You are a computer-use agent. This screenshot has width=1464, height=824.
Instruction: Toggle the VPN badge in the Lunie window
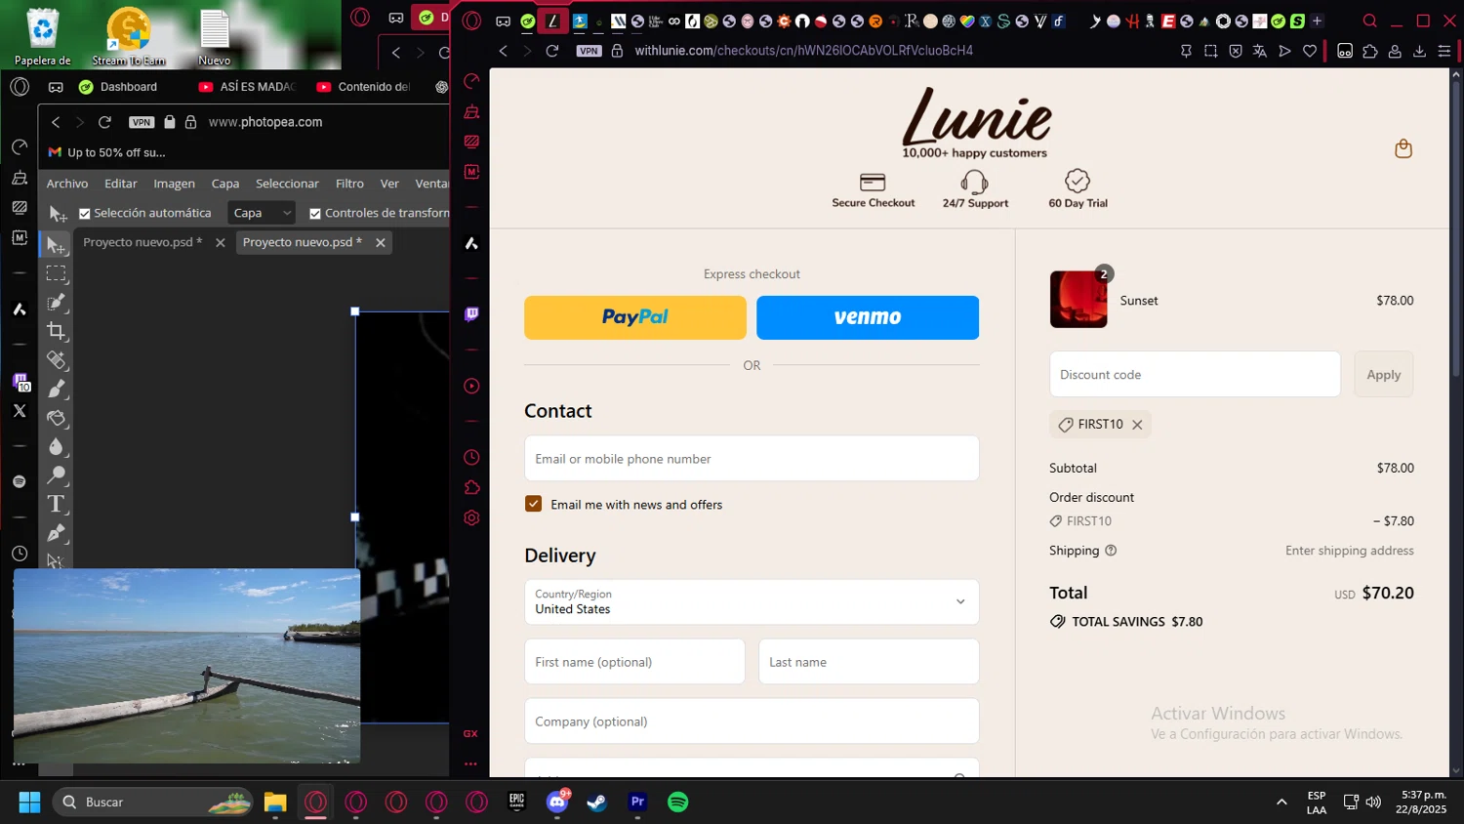[589, 51]
